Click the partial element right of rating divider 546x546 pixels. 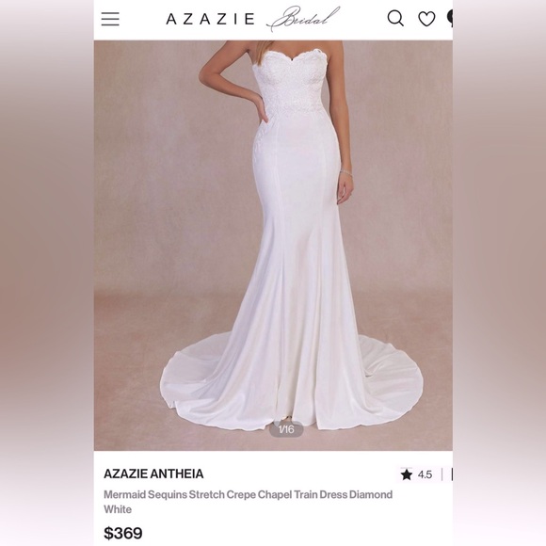tap(452, 474)
